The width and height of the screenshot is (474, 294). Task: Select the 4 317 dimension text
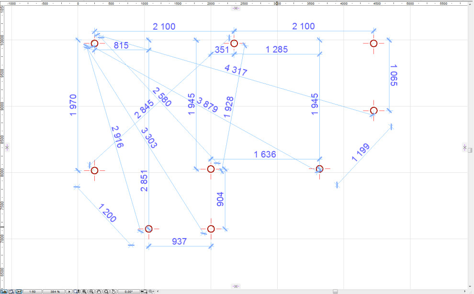pyautogui.click(x=236, y=71)
